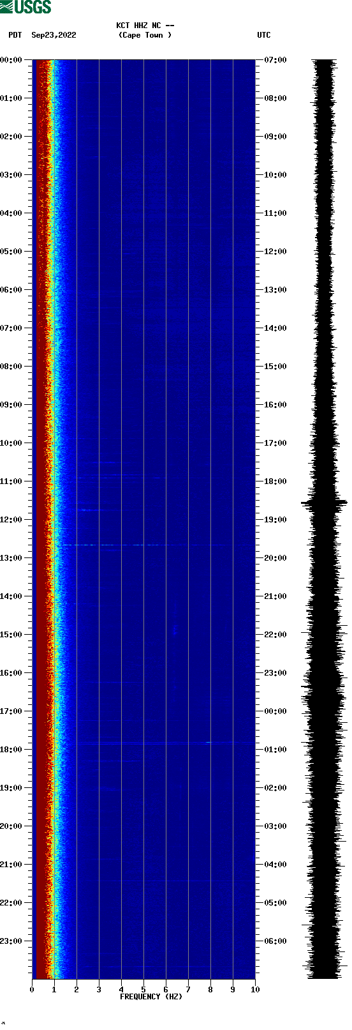This screenshot has width=352, height=1030.
Task: Click the 19:00 UTC time tick on right
Action: pyautogui.click(x=275, y=520)
